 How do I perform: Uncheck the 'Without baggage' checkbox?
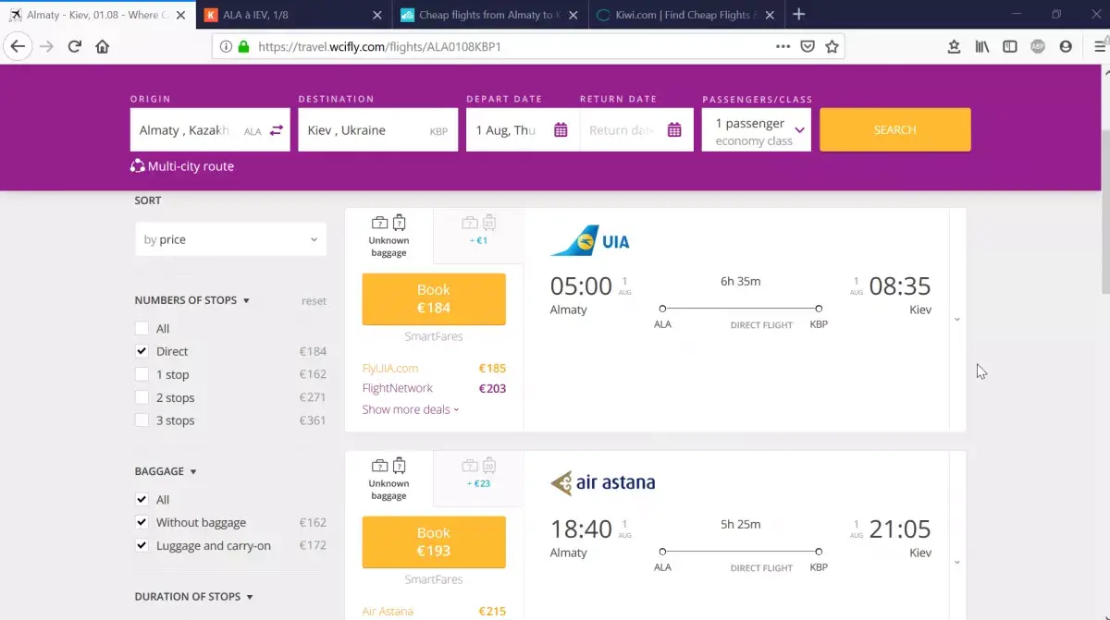(142, 522)
